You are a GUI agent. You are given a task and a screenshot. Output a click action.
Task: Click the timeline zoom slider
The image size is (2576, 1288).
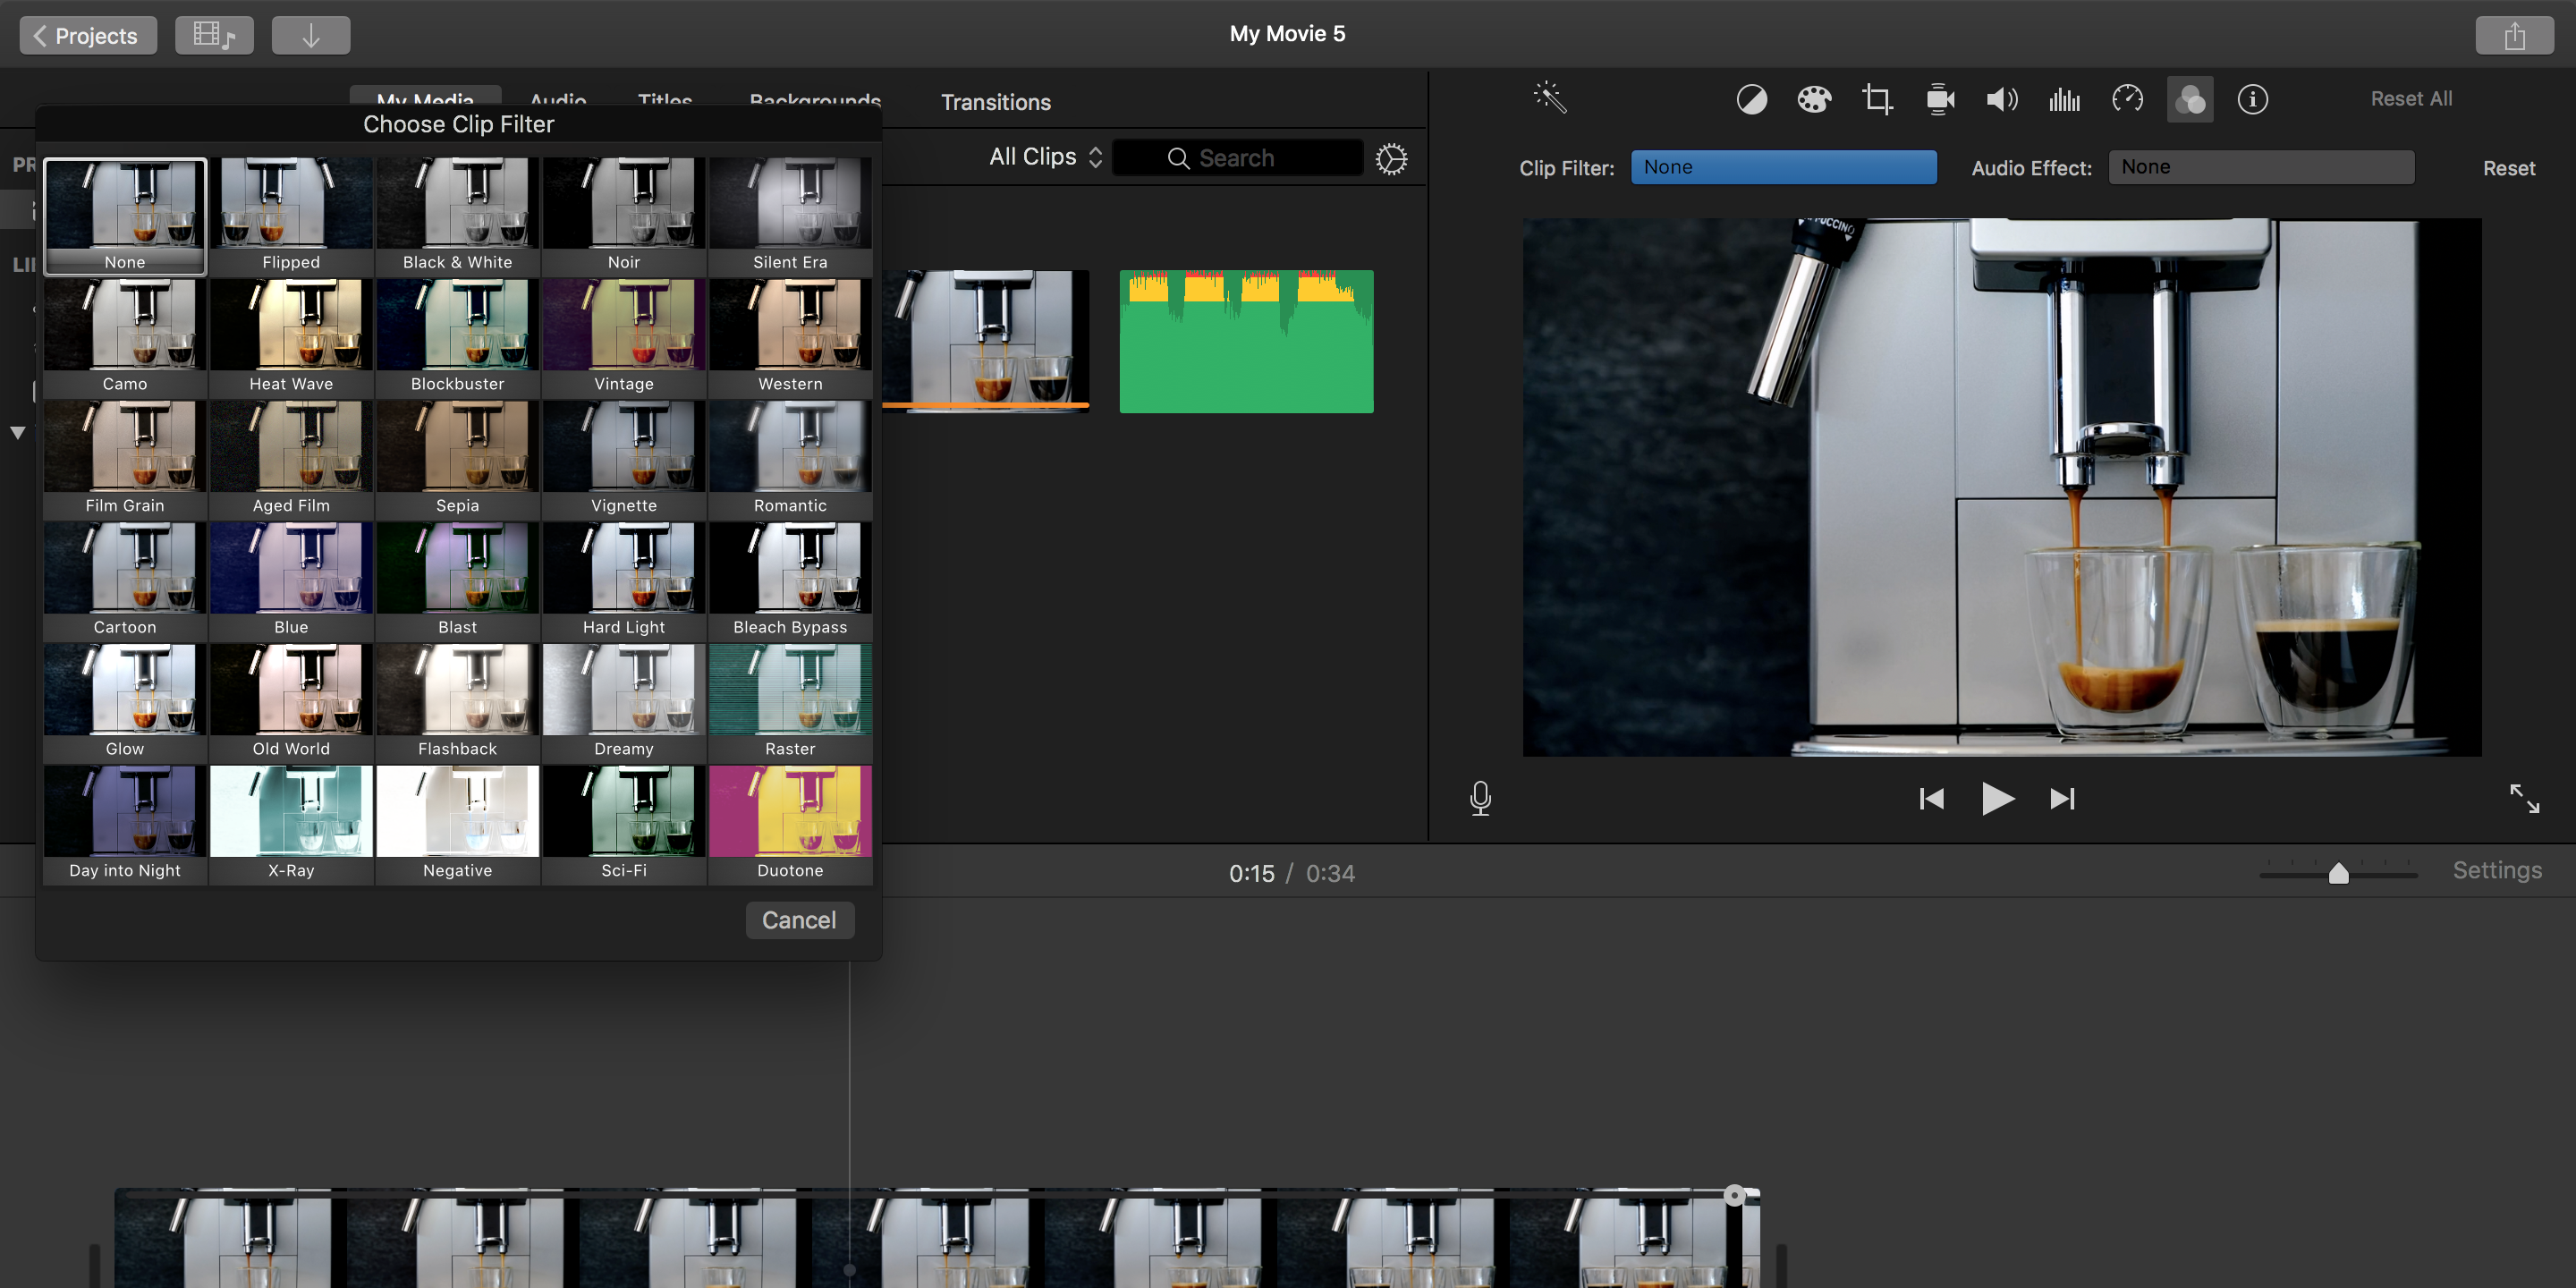[2338, 872]
